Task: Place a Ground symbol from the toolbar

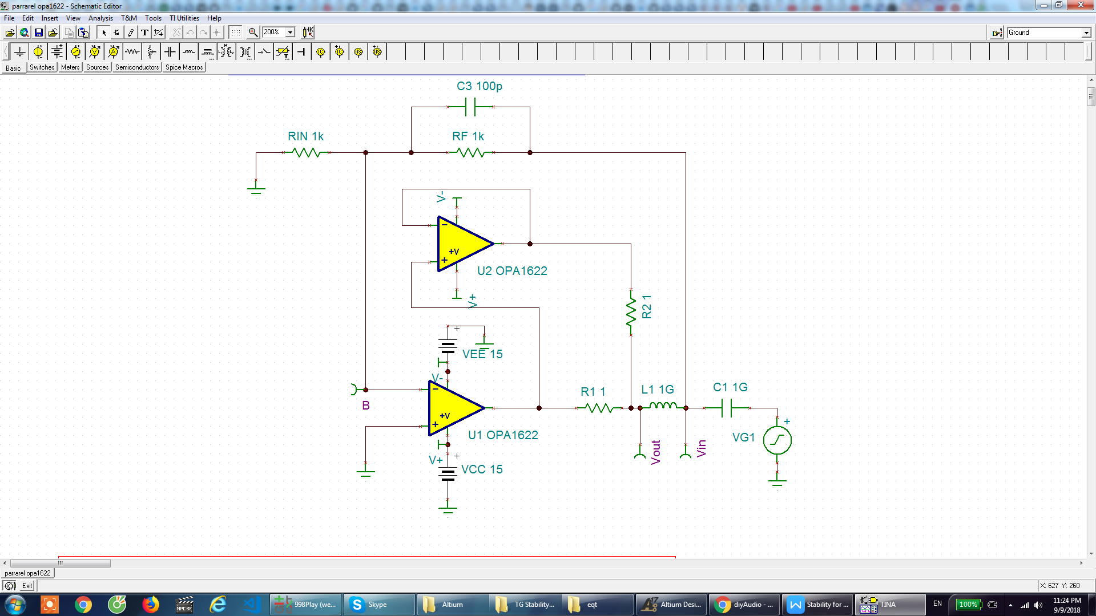Action: point(19,52)
